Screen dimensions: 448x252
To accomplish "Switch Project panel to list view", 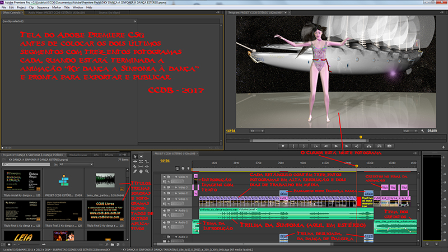I will tap(3, 245).
